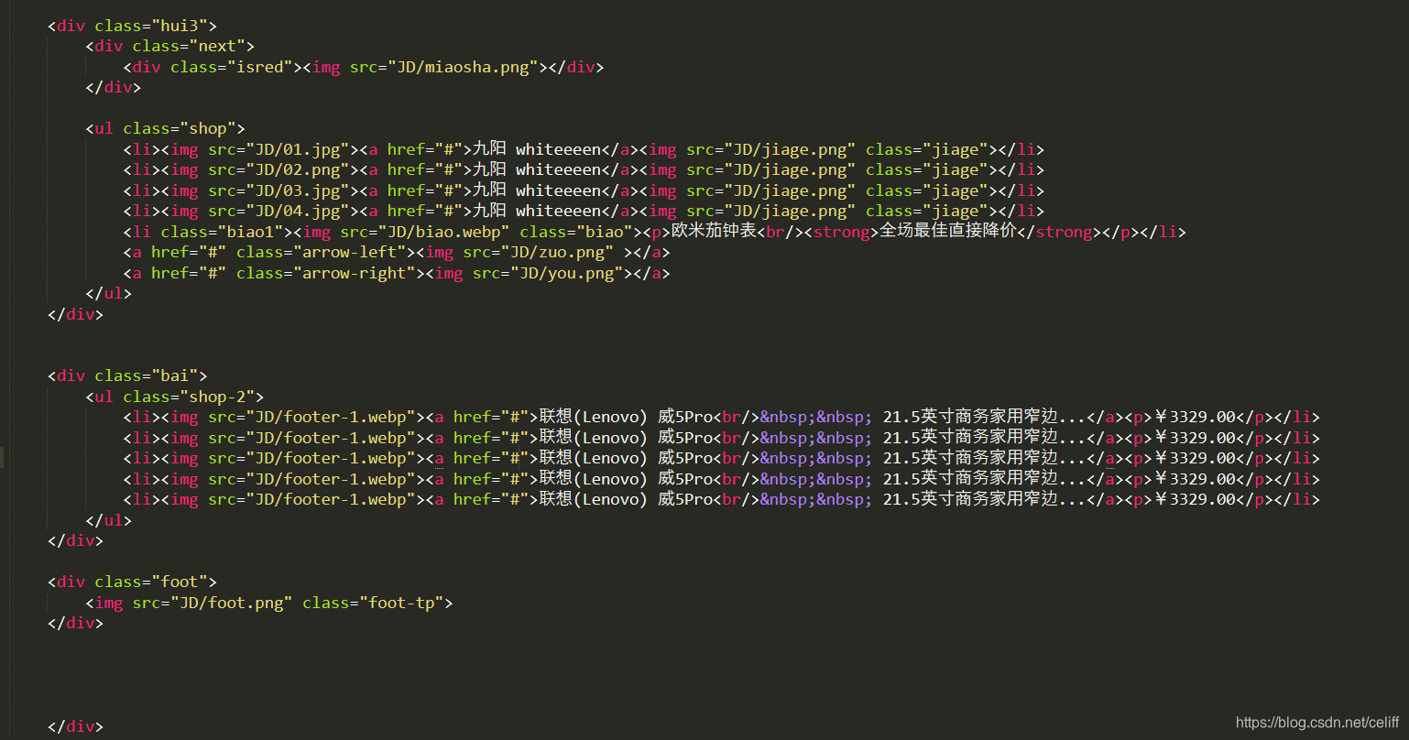Click the "JD/biao.webp" image source

coord(443,232)
